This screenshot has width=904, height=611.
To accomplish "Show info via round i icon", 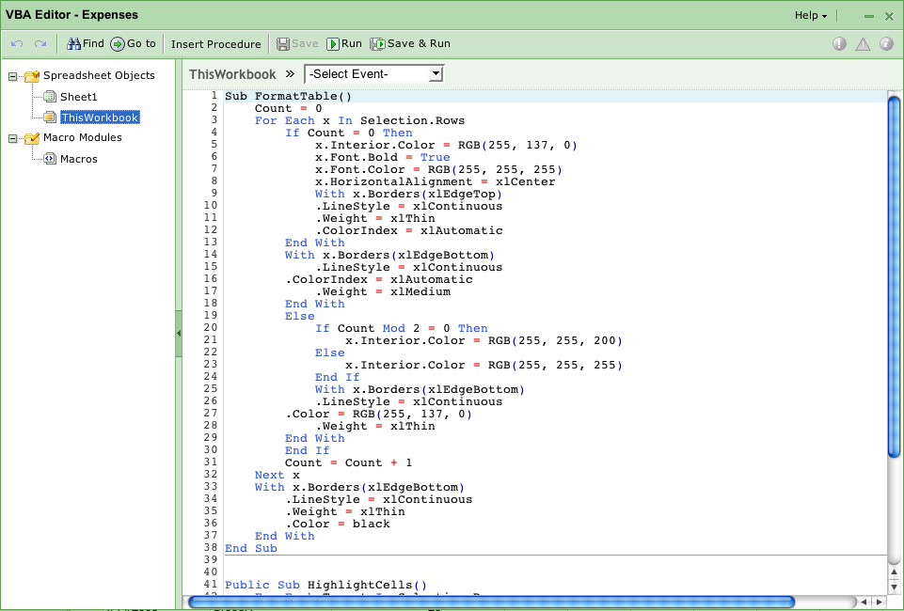I will [887, 44].
